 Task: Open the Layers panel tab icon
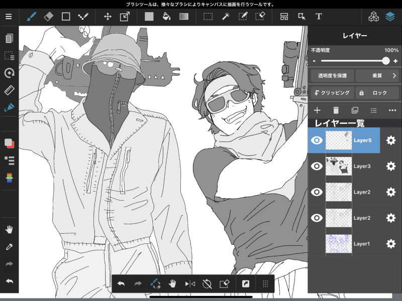(390, 16)
